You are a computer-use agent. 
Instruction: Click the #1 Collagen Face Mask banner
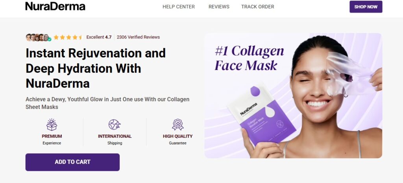pyautogui.click(x=249, y=58)
